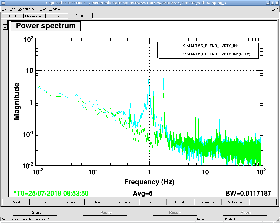Screen dimensions: 280x223
Task: Open the window menu icon in title bar
Action: pos(3,3)
